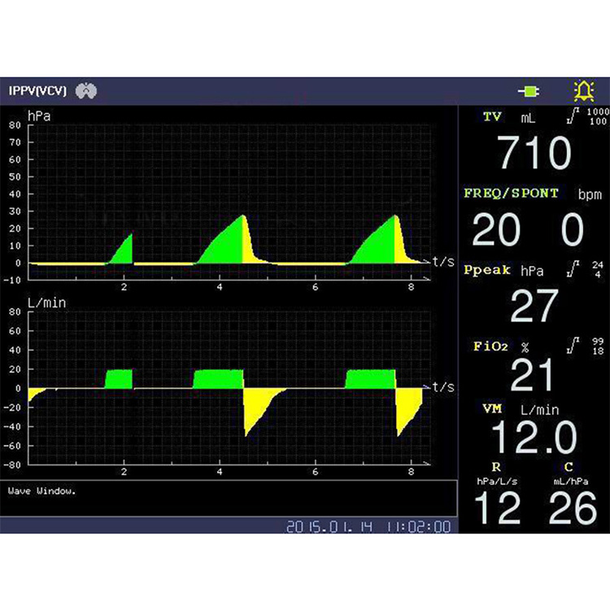Click the date and time display
610x610 pixels.
(x=368, y=527)
